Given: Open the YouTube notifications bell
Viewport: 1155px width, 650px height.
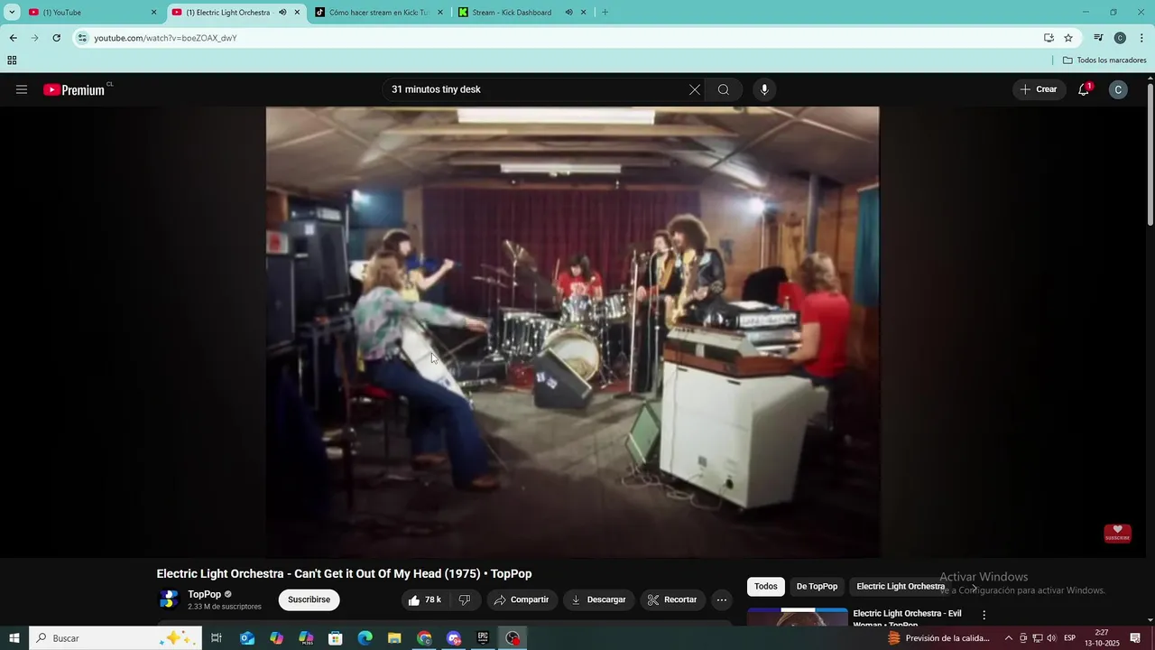Looking at the screenshot, I should tap(1085, 89).
